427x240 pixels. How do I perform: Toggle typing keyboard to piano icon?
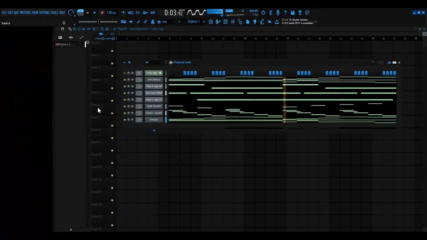[123, 22]
